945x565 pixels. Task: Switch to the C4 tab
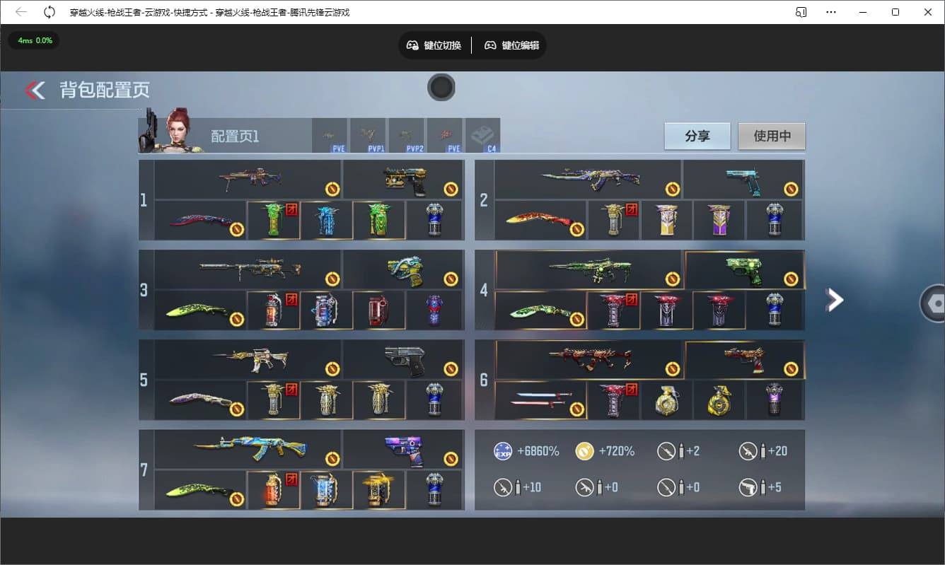pos(485,134)
